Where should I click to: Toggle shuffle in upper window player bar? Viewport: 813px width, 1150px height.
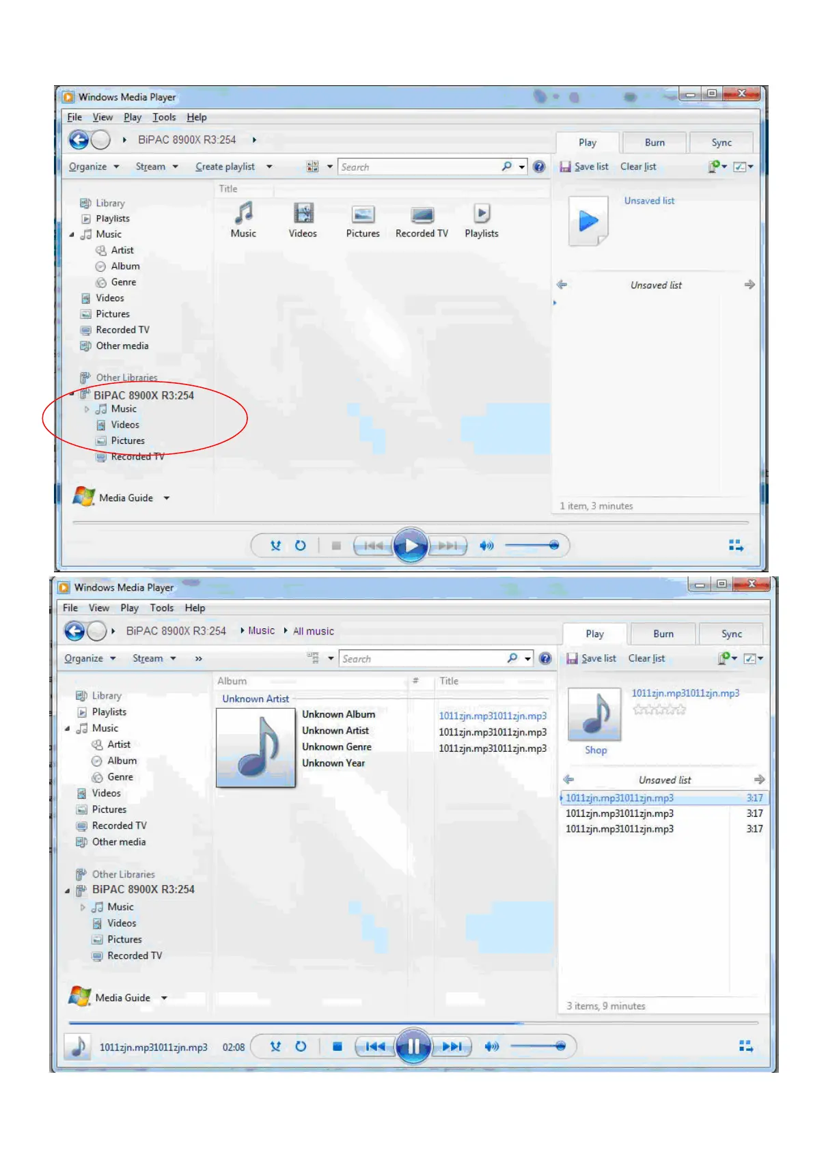point(275,546)
